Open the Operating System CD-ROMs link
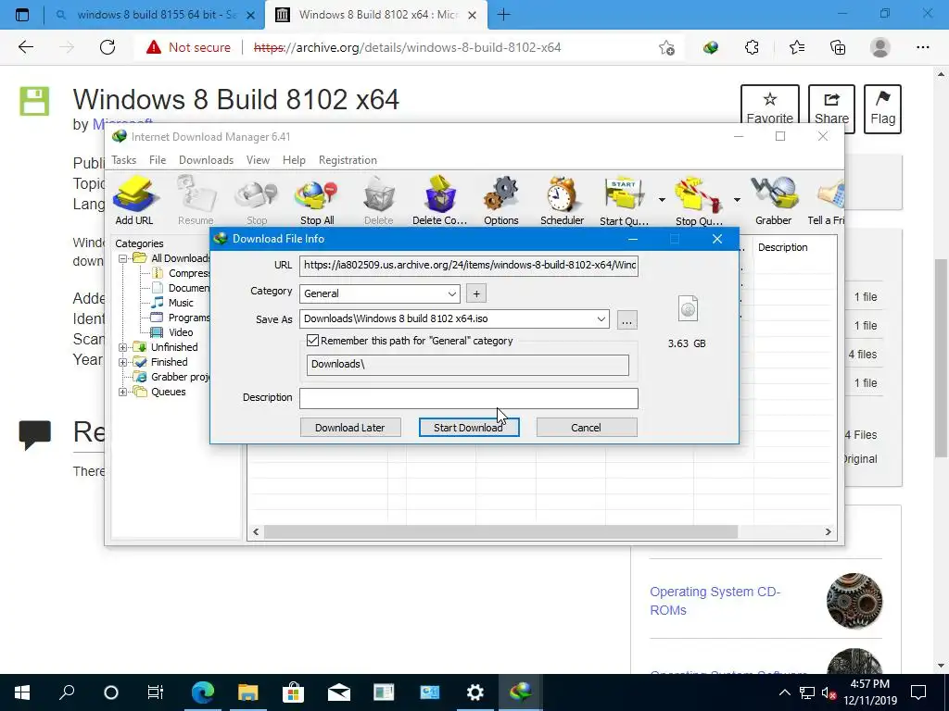 tap(715, 601)
